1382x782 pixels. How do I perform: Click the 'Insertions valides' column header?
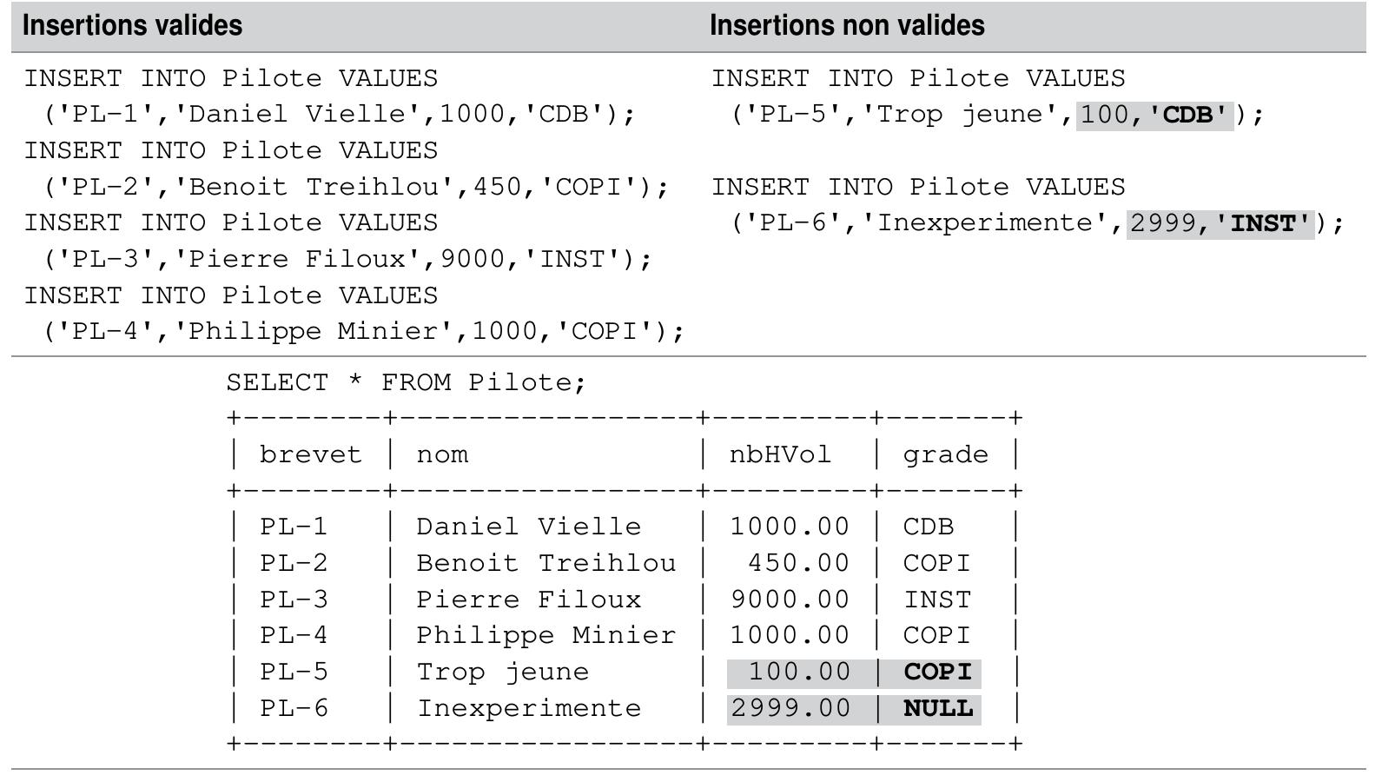132,26
